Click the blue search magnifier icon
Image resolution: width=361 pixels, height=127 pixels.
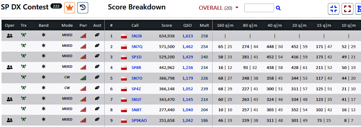(x=278, y=8)
